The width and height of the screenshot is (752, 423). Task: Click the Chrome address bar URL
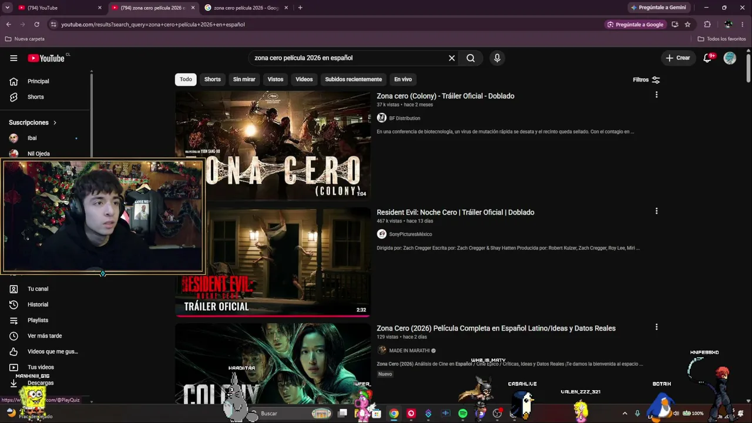[153, 24]
